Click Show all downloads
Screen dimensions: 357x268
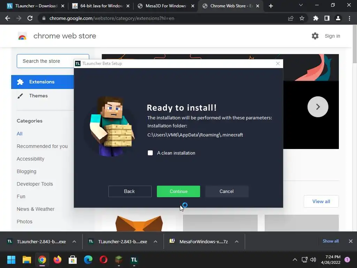tap(331, 241)
